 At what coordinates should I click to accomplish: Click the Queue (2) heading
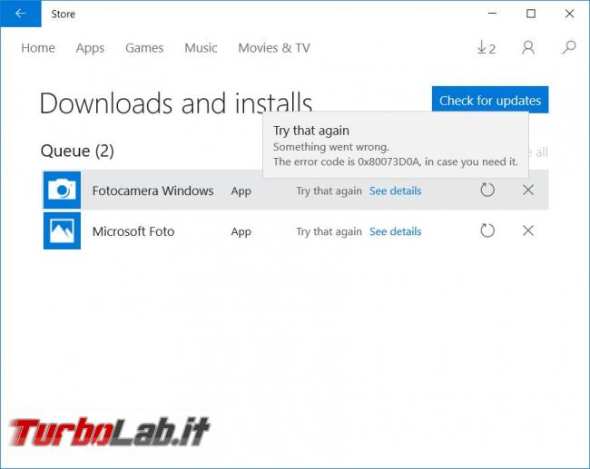point(77,151)
